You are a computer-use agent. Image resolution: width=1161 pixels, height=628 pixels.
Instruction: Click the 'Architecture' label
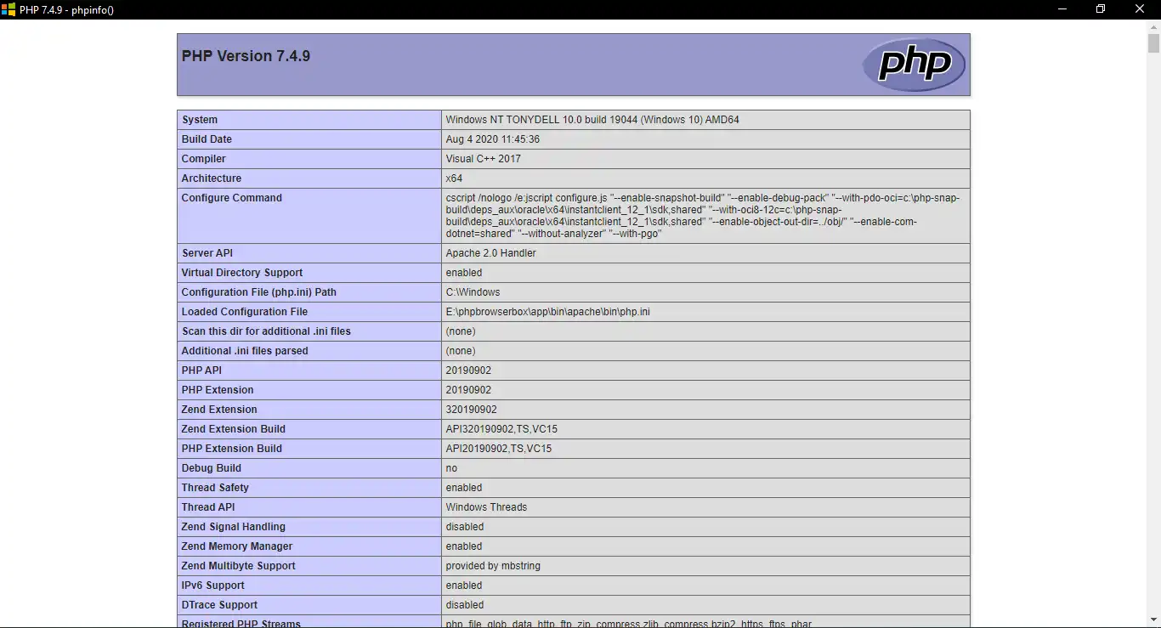tap(212, 178)
